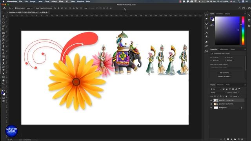The height and width of the screenshot is (141, 251).
Task: Select the Move tool in the toolbar
Action: [x=4, y=16]
